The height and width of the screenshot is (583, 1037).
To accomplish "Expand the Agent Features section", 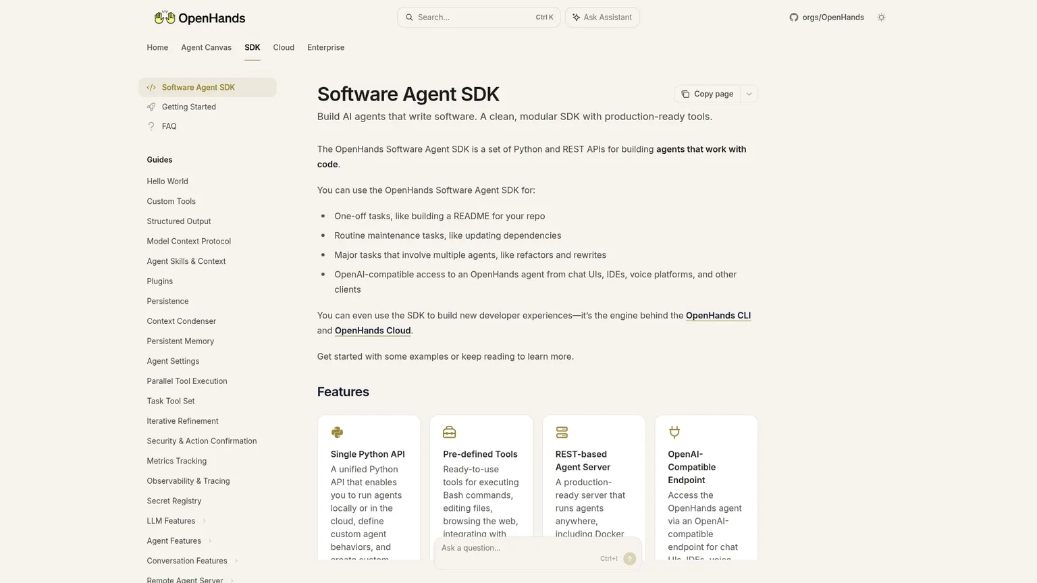I will point(210,541).
